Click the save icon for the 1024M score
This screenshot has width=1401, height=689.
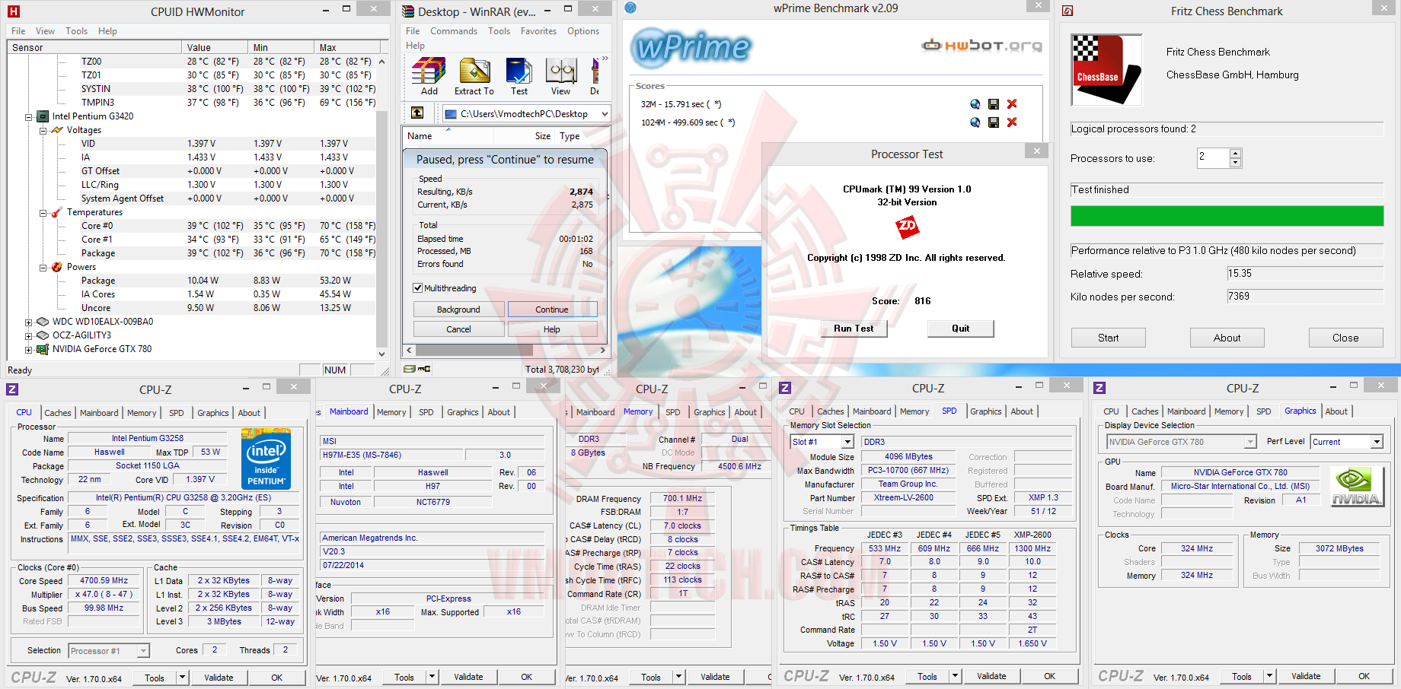tap(994, 122)
